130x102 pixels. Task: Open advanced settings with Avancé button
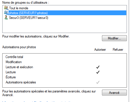(x=114, y=93)
